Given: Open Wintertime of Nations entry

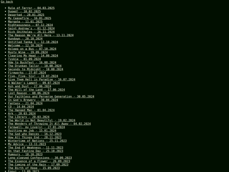Looking at the screenshot, I should click(37, 141).
